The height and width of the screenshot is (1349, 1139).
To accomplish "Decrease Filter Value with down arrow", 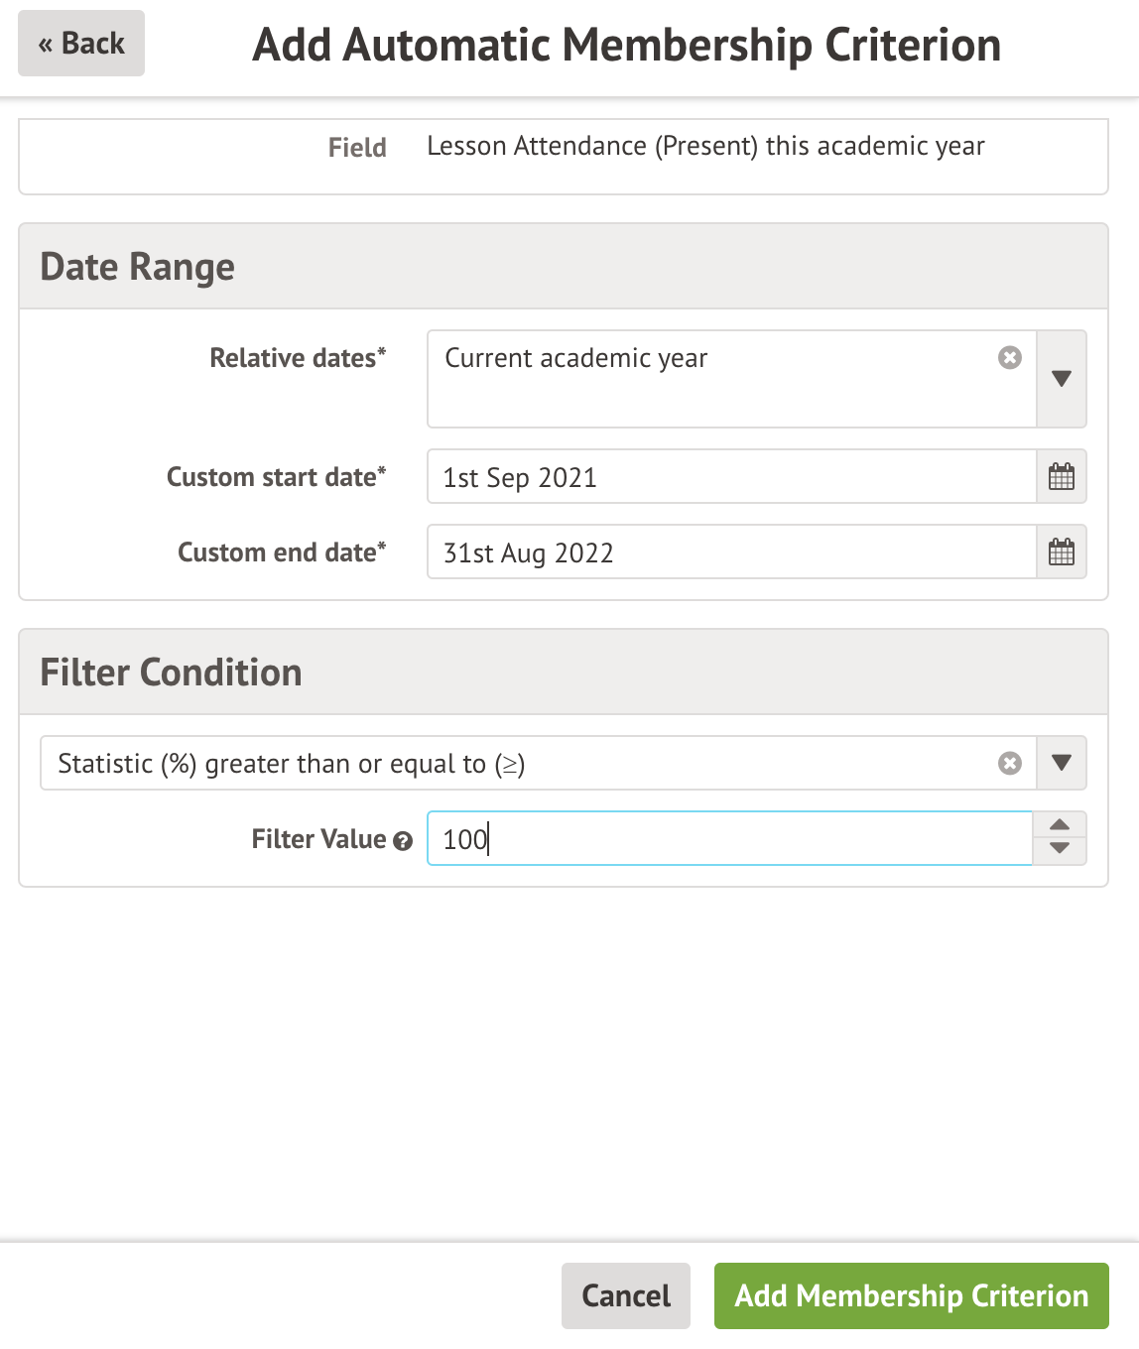I will 1060,850.
